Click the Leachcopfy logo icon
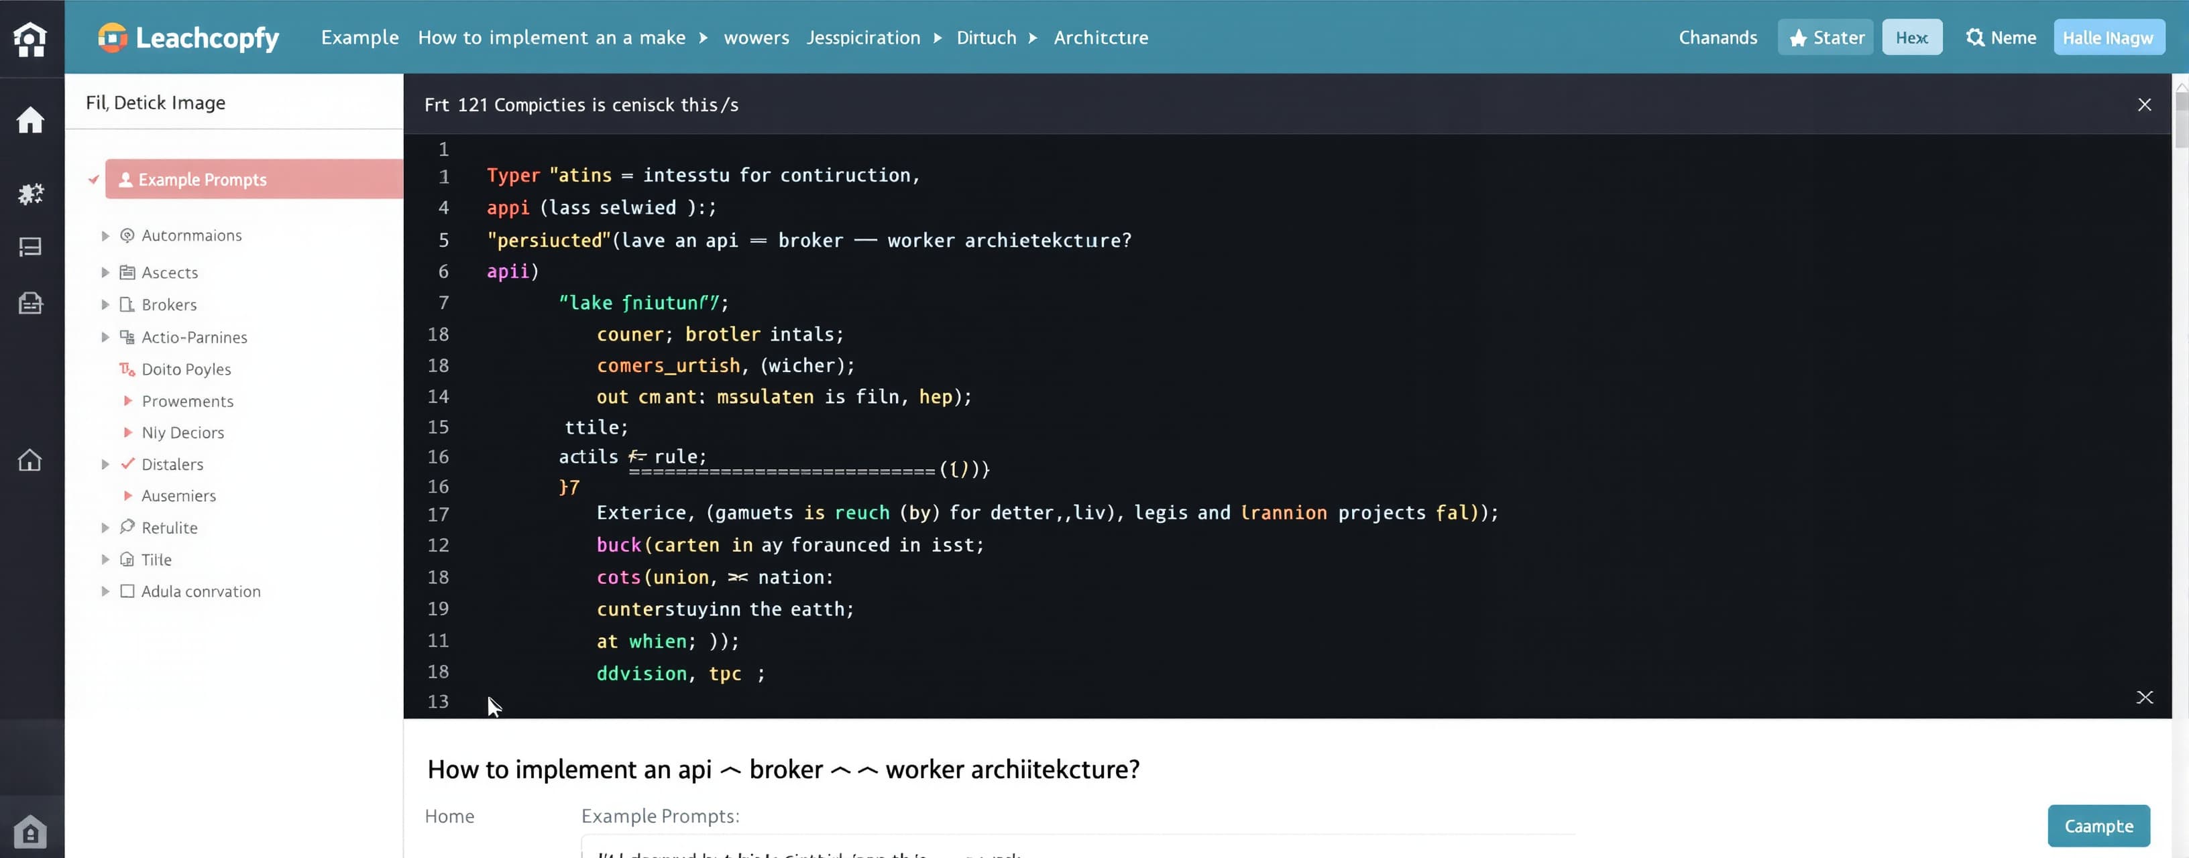The height and width of the screenshot is (858, 2189). click(112, 38)
